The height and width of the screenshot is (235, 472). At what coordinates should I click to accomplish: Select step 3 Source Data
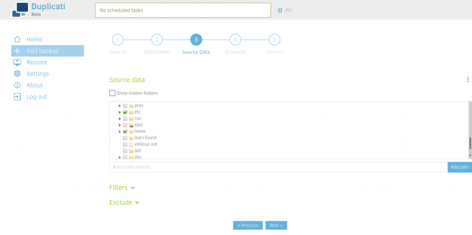[196, 40]
